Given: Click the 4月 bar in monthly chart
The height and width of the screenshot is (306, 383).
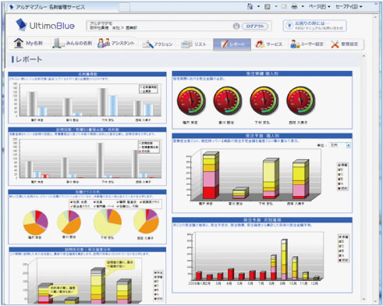Looking at the screenshot, I should tap(230, 274).
